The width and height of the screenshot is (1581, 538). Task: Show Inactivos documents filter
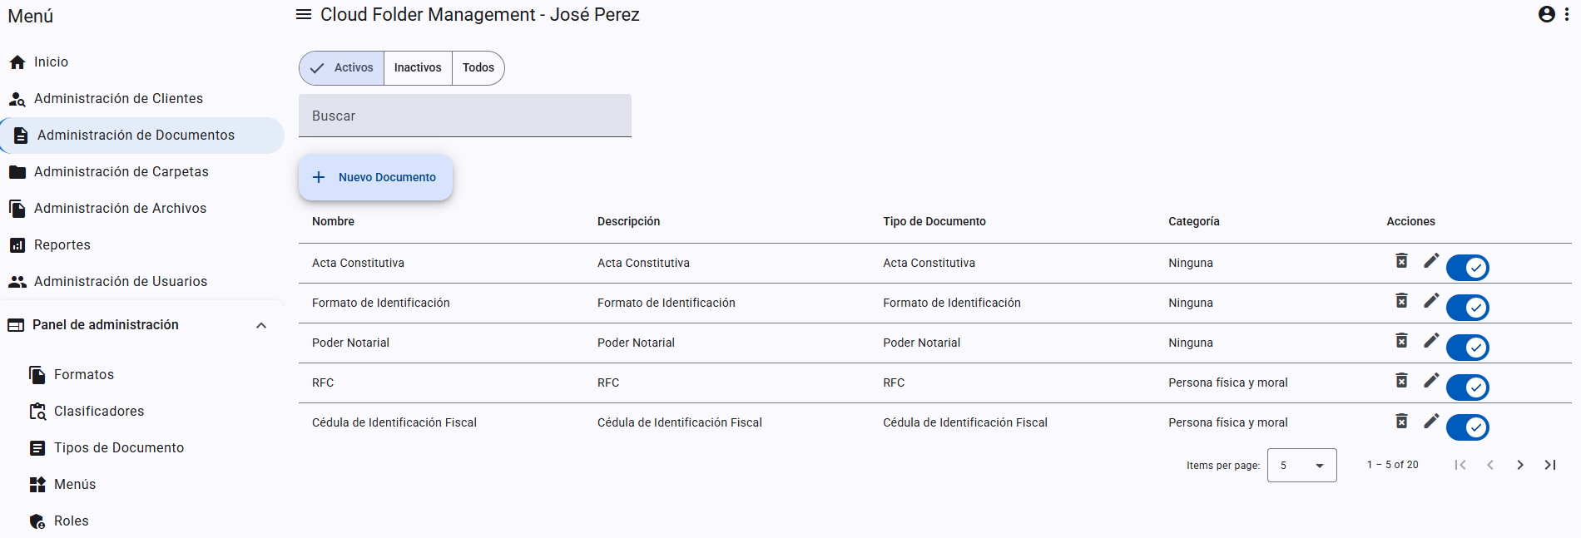tap(418, 68)
